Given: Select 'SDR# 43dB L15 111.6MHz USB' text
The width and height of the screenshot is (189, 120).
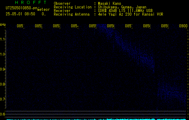Looking at the screenshot, I should click(x=125, y=11).
